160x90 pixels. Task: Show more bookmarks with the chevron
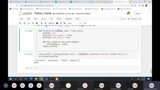149,9
